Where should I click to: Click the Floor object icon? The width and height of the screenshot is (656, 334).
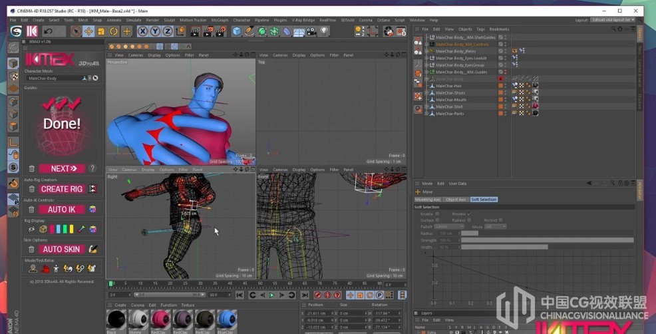pyautogui.click(x=299, y=31)
